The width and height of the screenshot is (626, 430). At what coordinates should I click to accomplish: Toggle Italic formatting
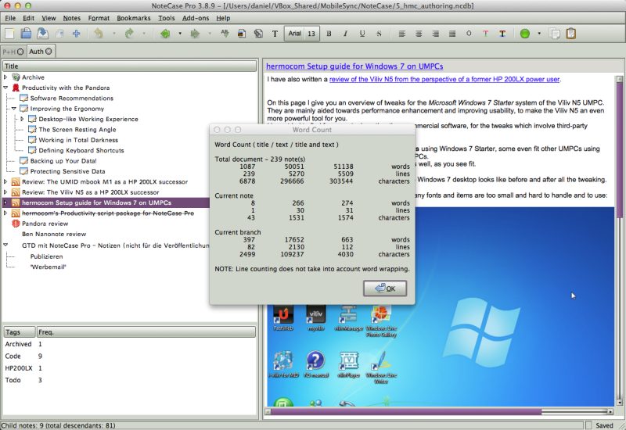pos(345,34)
